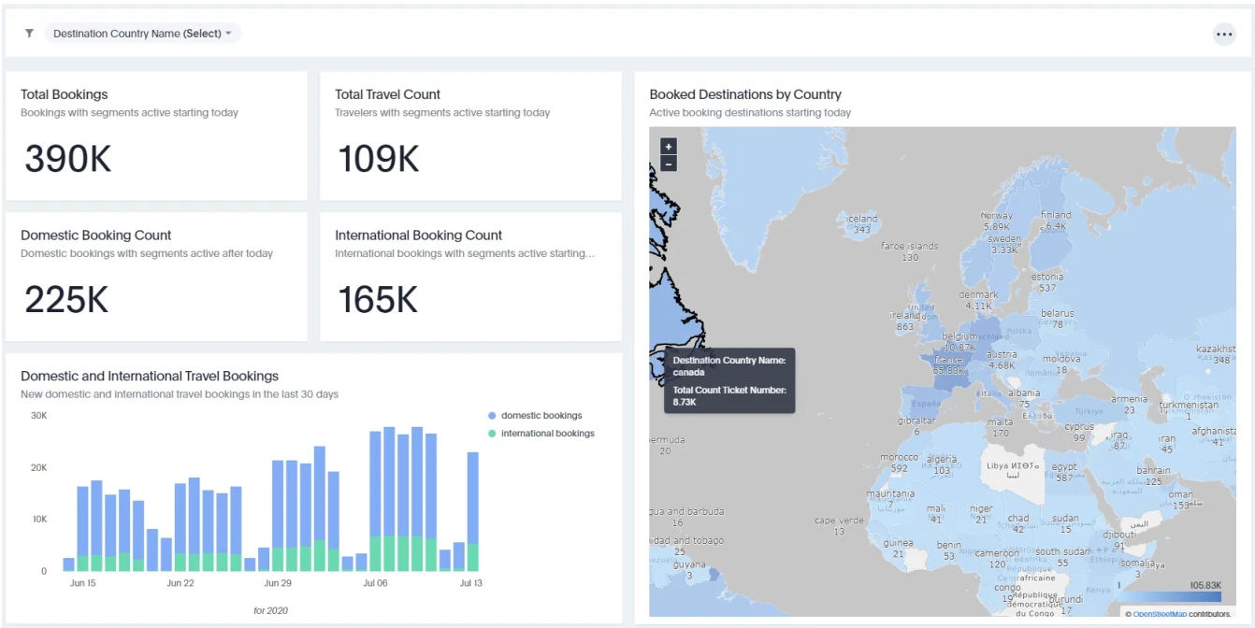Viewport: 1255px width, 628px height.
Task: Click Moldova 18 label on map
Action: (x=1061, y=364)
